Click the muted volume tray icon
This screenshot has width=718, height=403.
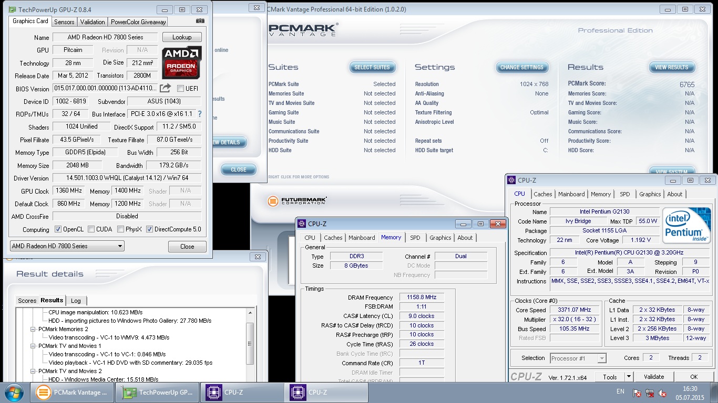click(663, 393)
